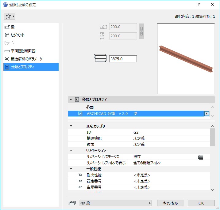Collapse the 分類とプロパティ panel
Image resolution: width=220 pixels, height=210 pixels.
tap(71, 100)
